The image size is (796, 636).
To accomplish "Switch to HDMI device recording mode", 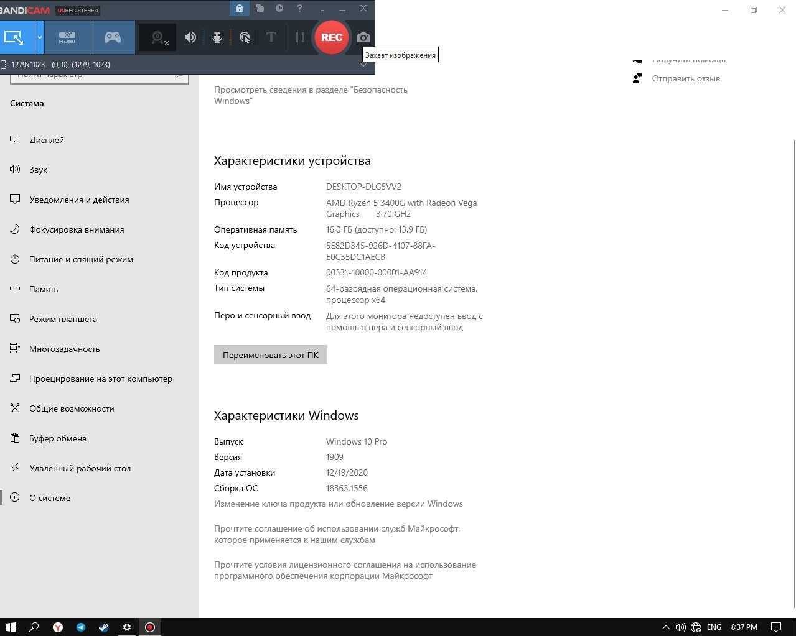I will pos(67,37).
